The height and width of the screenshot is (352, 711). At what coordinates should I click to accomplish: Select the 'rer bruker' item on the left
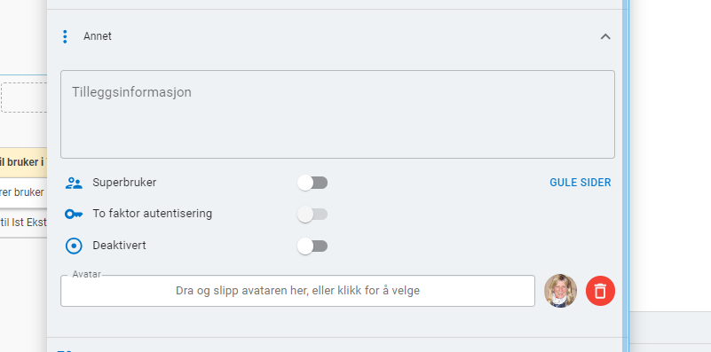(24, 192)
